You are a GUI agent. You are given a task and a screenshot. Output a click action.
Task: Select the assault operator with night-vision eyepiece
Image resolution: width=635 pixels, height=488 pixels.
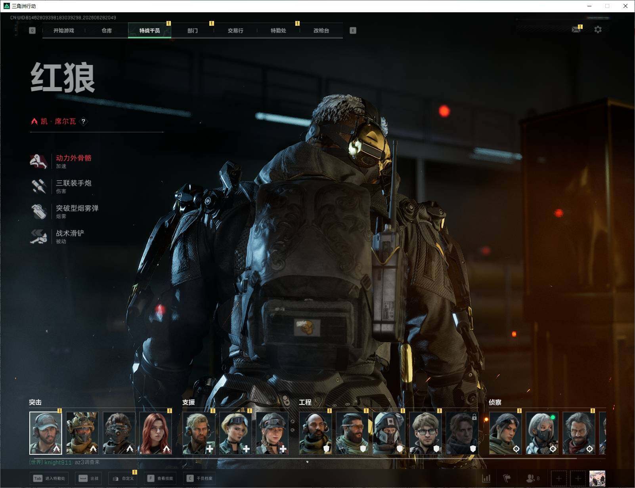[119, 433]
